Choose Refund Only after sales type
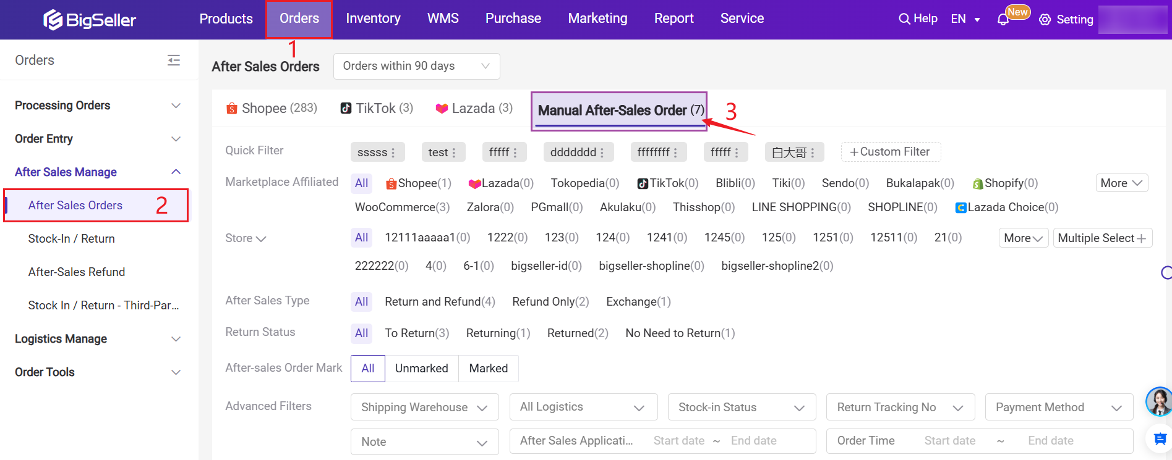The width and height of the screenshot is (1172, 460). click(x=550, y=302)
